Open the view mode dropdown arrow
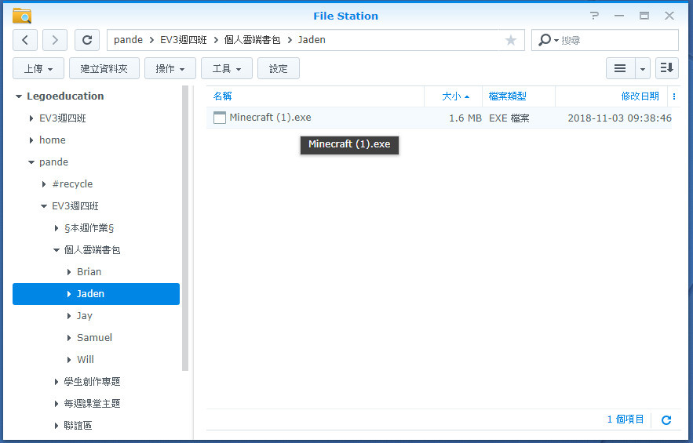This screenshot has width=693, height=443. click(643, 68)
